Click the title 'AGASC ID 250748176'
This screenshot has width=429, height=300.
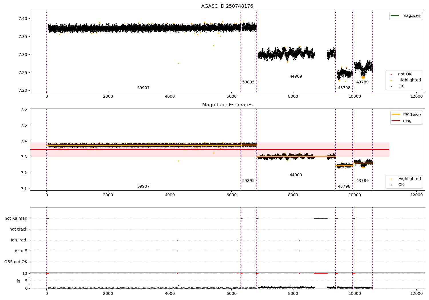click(227, 6)
